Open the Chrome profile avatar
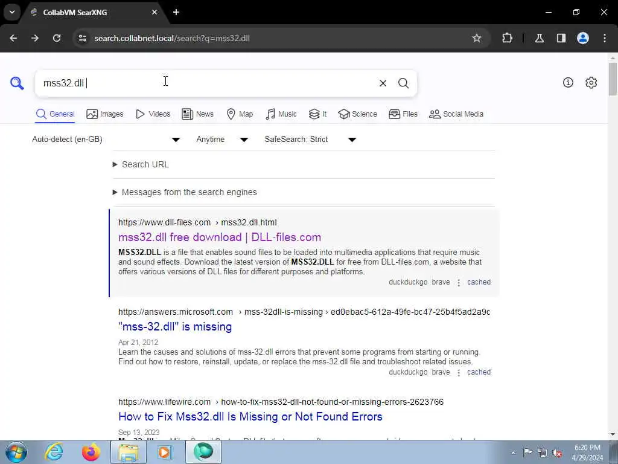 click(x=583, y=38)
